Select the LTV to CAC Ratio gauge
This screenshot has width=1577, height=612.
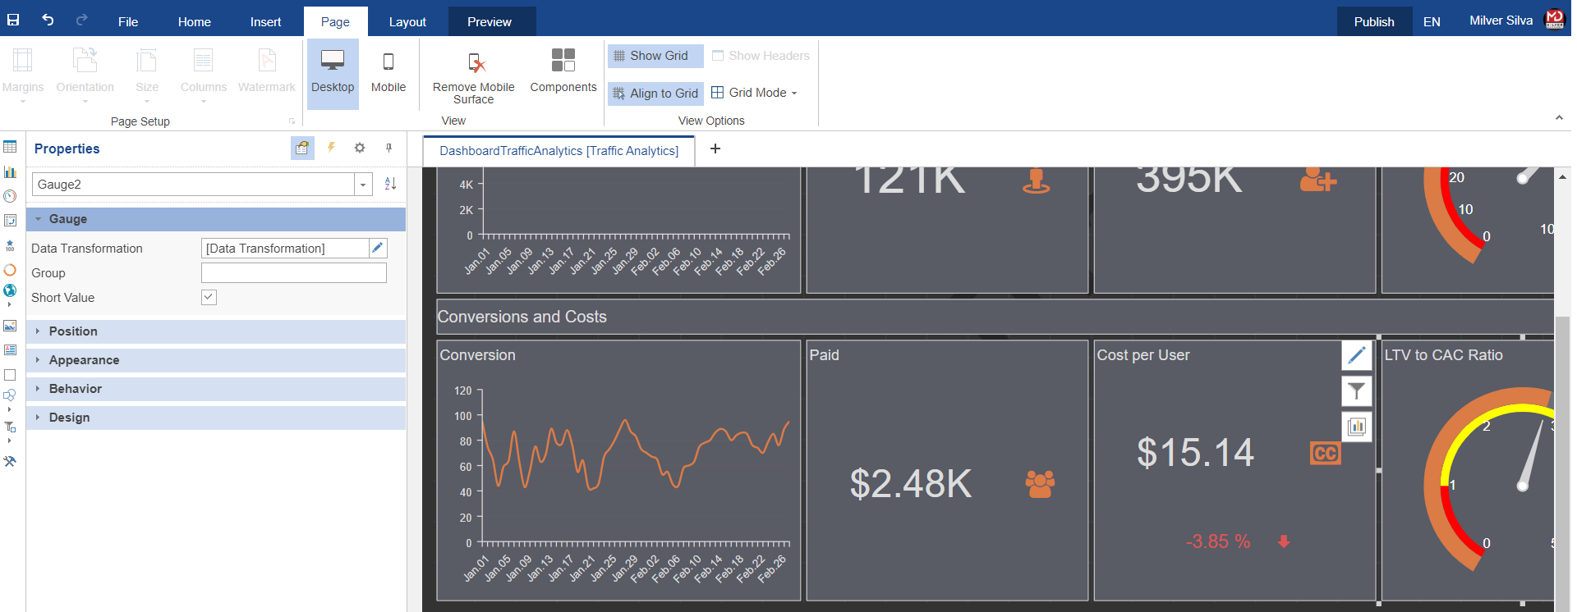click(x=1468, y=470)
